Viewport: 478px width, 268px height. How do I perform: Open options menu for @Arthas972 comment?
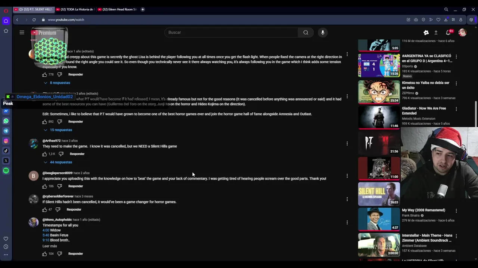coord(347,144)
